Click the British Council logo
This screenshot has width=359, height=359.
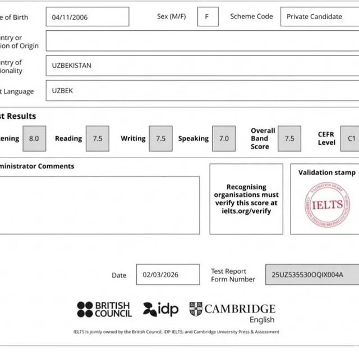tap(104, 309)
